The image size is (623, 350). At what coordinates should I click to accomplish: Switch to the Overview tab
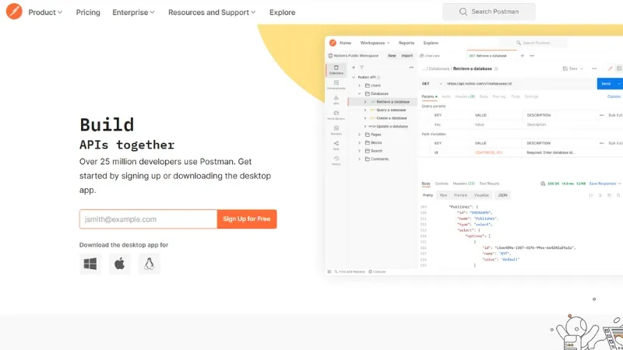click(430, 56)
